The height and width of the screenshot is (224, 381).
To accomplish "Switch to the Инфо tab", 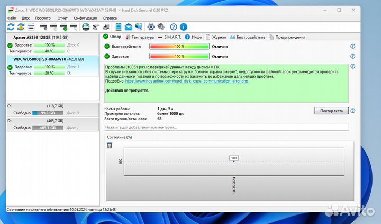I will click(194, 37).
